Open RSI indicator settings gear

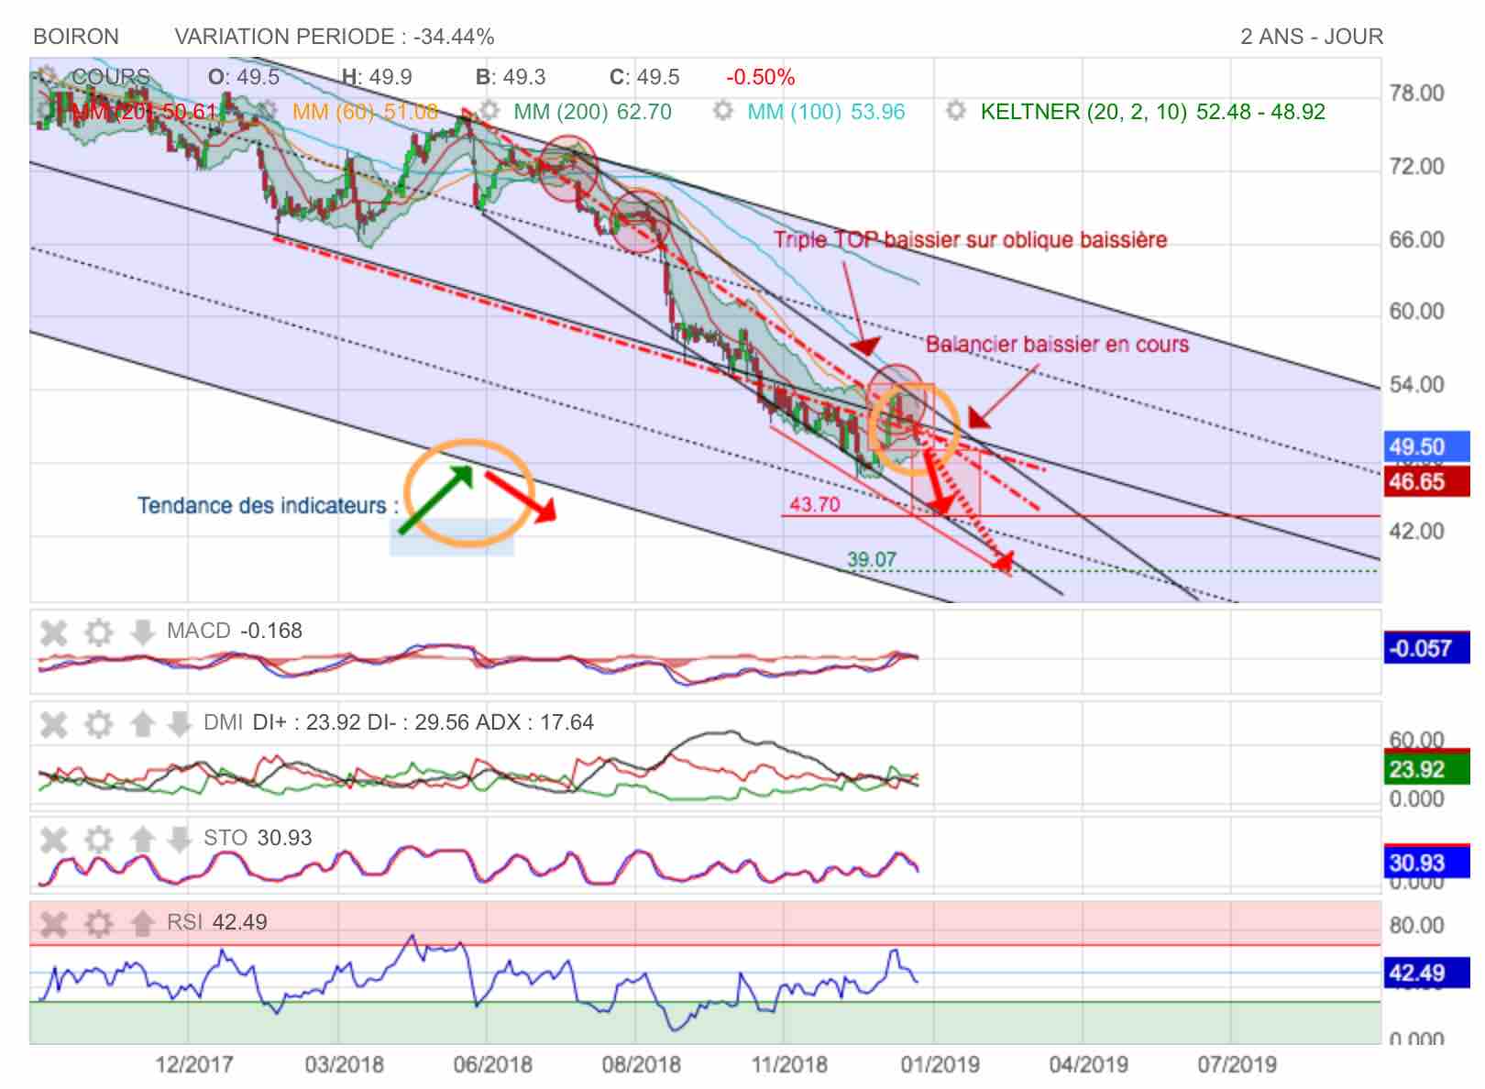(x=98, y=923)
